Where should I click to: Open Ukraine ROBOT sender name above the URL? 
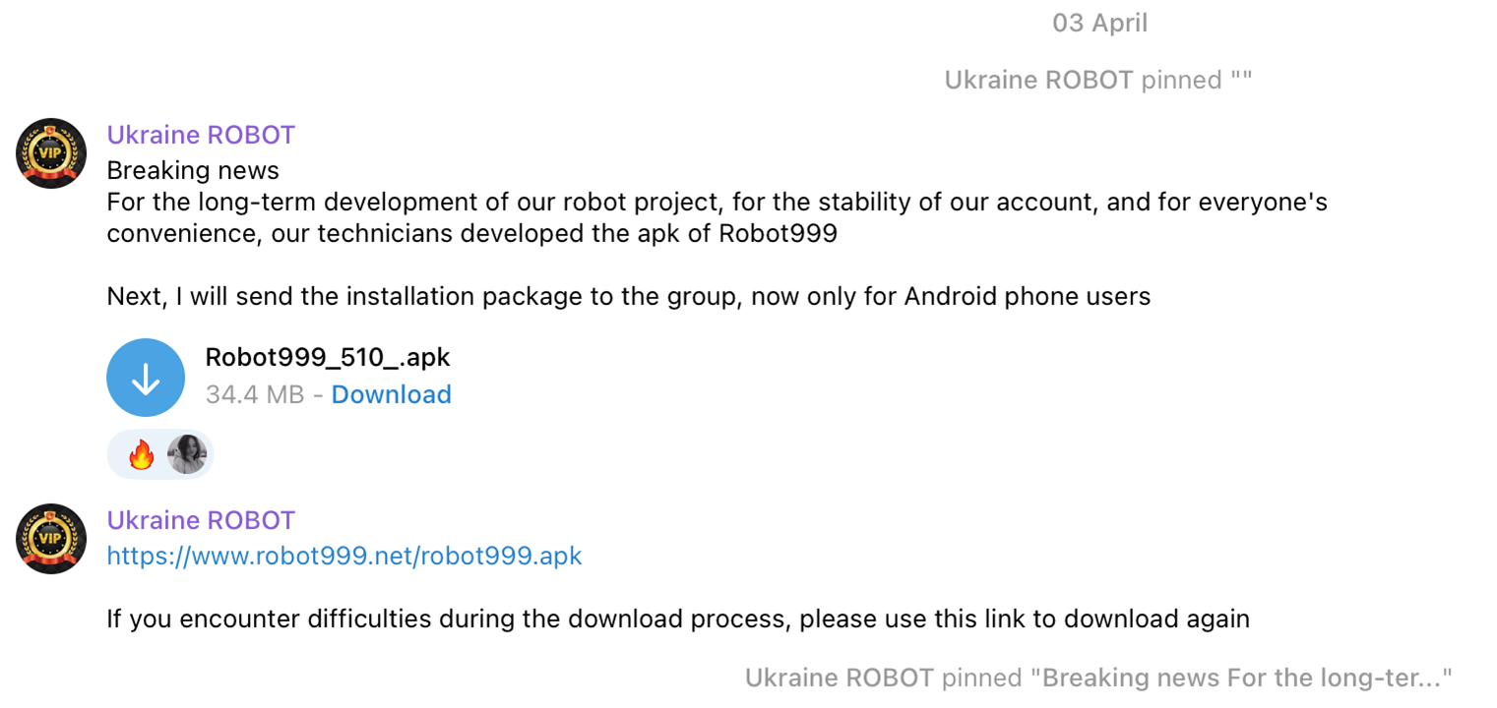[201, 520]
